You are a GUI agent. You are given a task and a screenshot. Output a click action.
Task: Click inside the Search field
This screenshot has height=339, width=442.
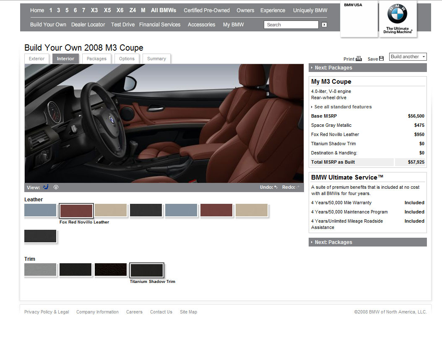click(291, 25)
